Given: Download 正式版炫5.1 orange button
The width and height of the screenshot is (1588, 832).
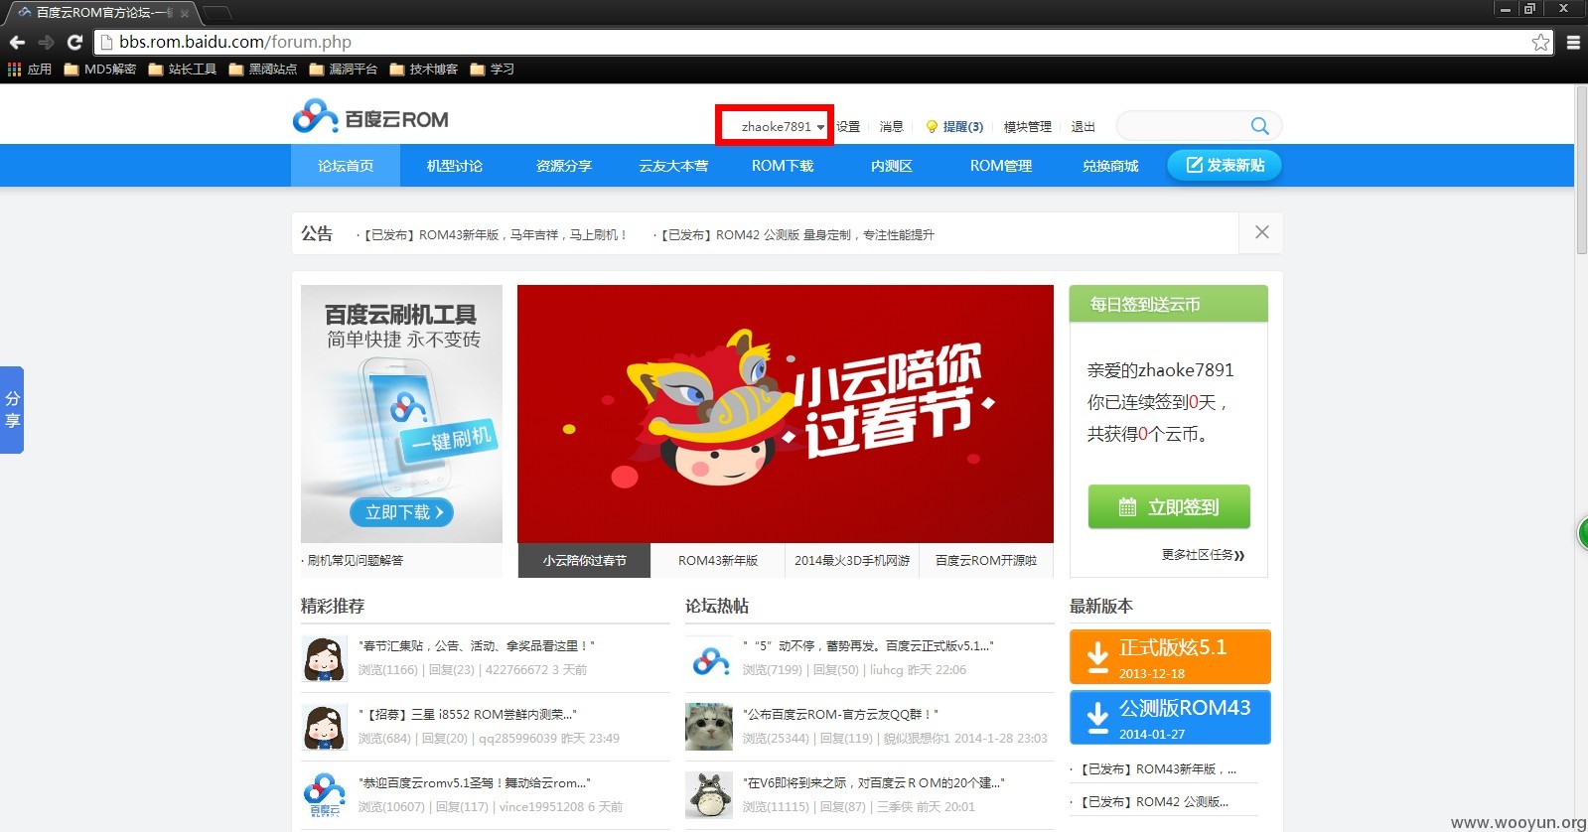Looking at the screenshot, I should click(1170, 657).
